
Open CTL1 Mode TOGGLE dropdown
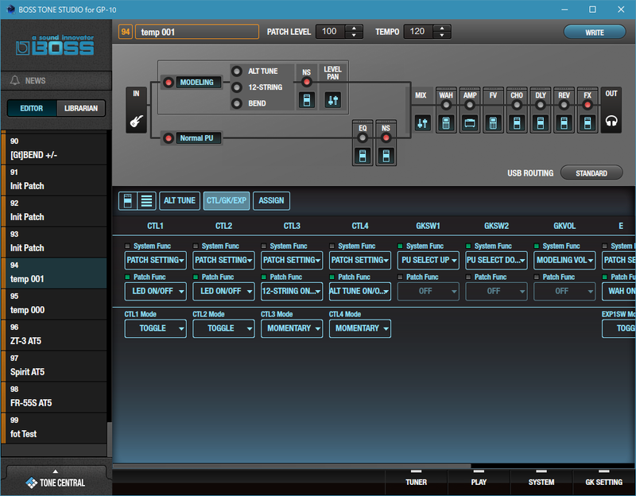[x=155, y=328]
